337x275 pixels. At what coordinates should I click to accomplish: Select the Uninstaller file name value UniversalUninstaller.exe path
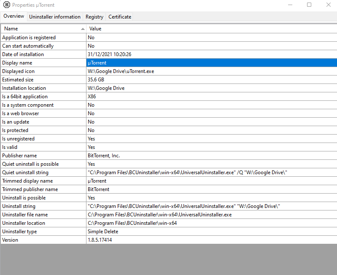(211, 215)
